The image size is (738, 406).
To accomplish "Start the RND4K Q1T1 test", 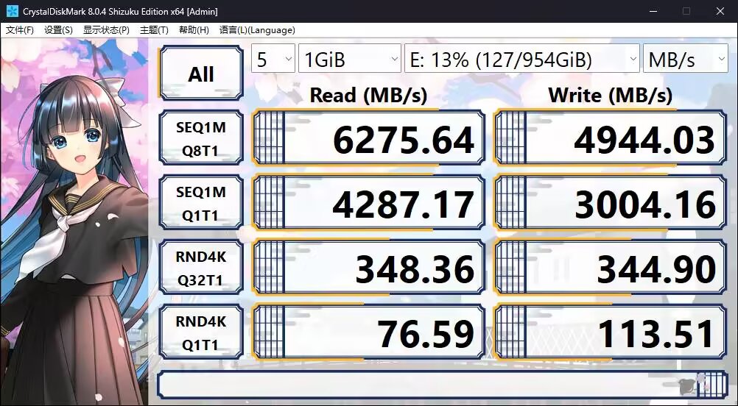I will pyautogui.click(x=201, y=332).
